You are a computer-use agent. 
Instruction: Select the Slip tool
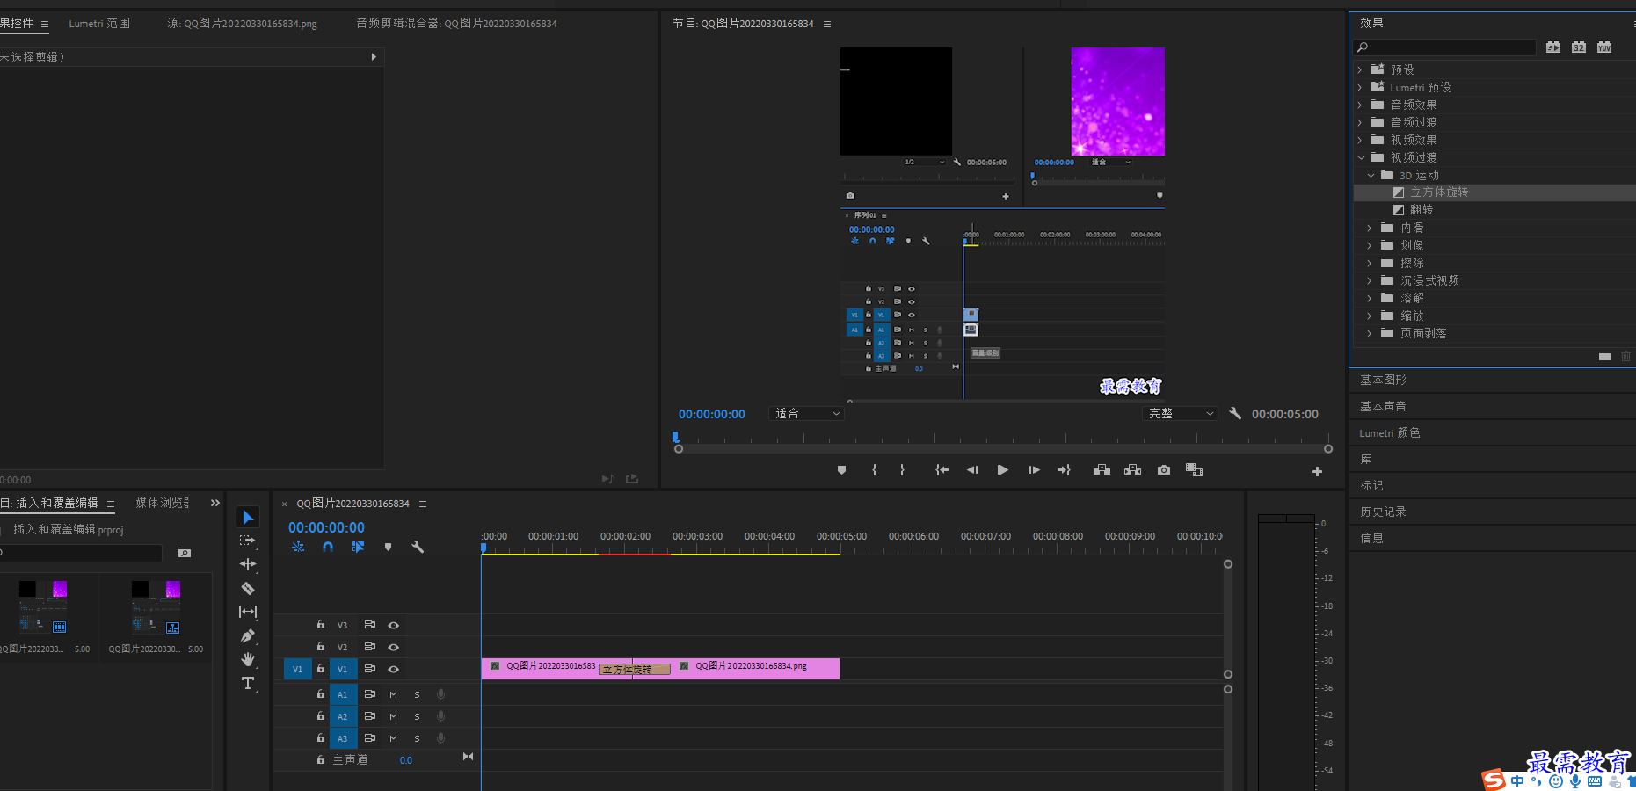tap(248, 612)
